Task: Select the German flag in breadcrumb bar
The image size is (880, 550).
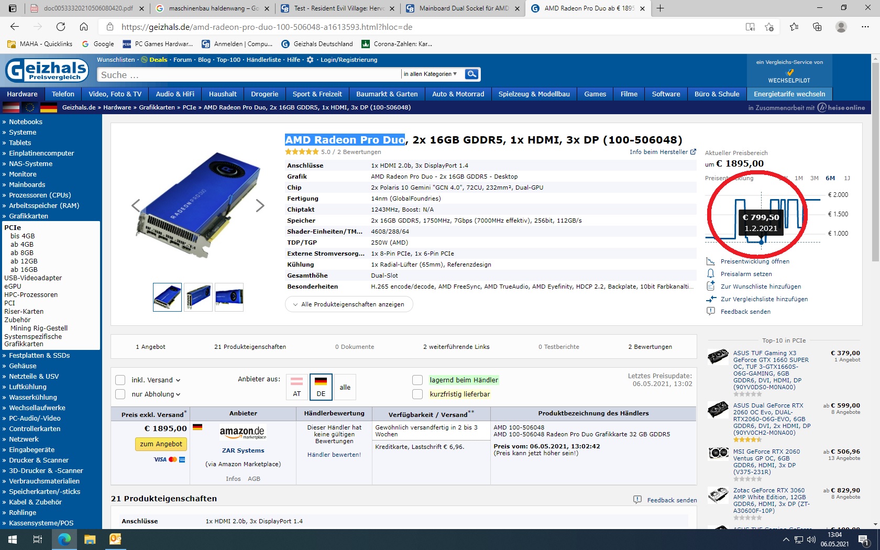Action: [49, 107]
